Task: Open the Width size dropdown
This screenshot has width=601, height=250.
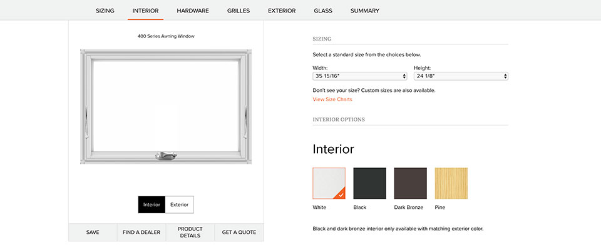Action: [x=359, y=76]
